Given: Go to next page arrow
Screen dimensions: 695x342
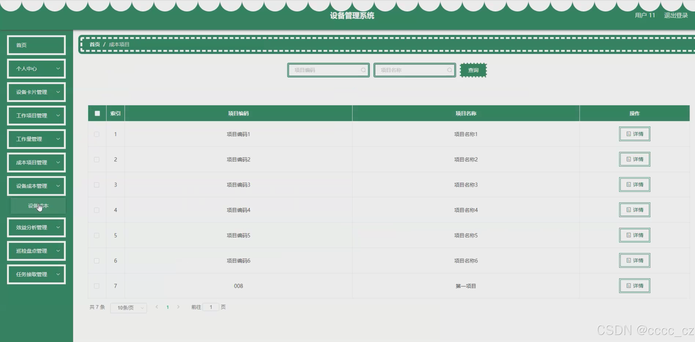Looking at the screenshot, I should 178,307.
